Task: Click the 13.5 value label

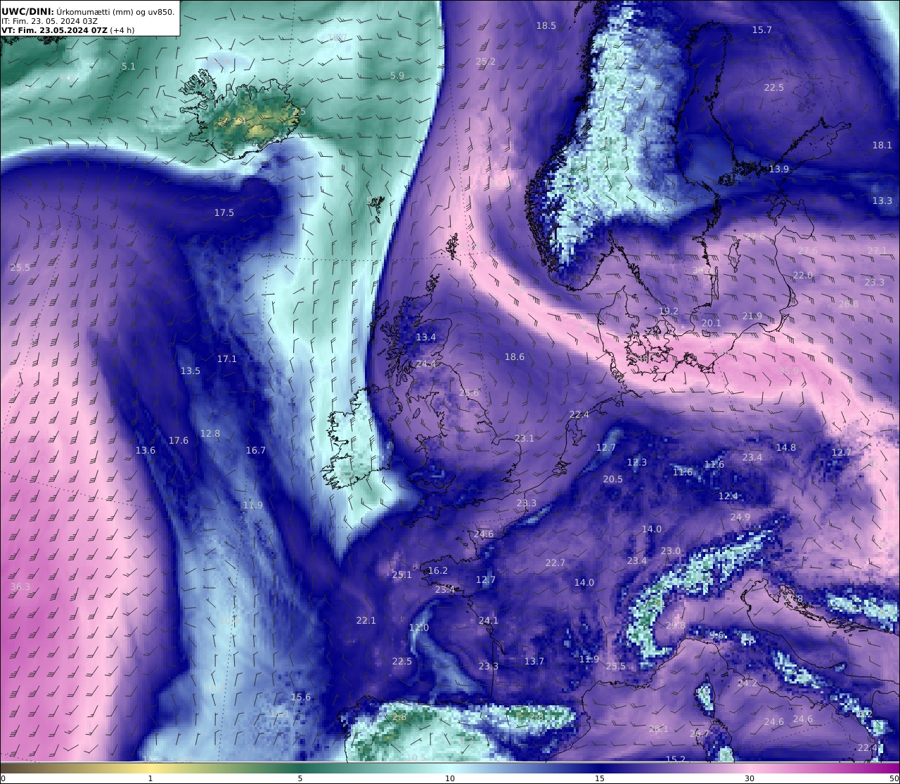Action: [x=191, y=371]
